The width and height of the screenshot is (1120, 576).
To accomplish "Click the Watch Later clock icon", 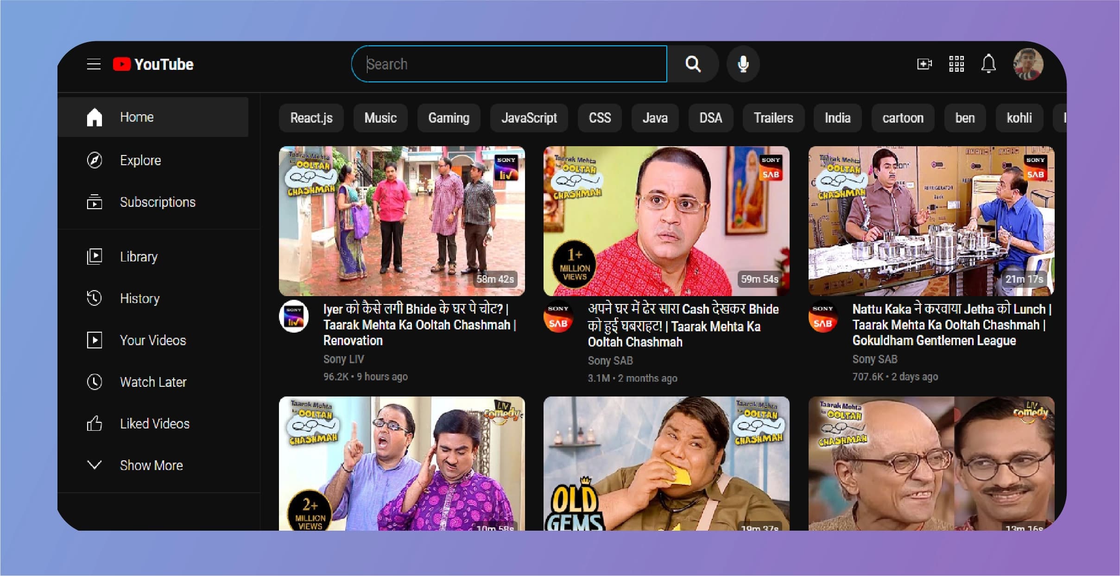I will click(94, 382).
